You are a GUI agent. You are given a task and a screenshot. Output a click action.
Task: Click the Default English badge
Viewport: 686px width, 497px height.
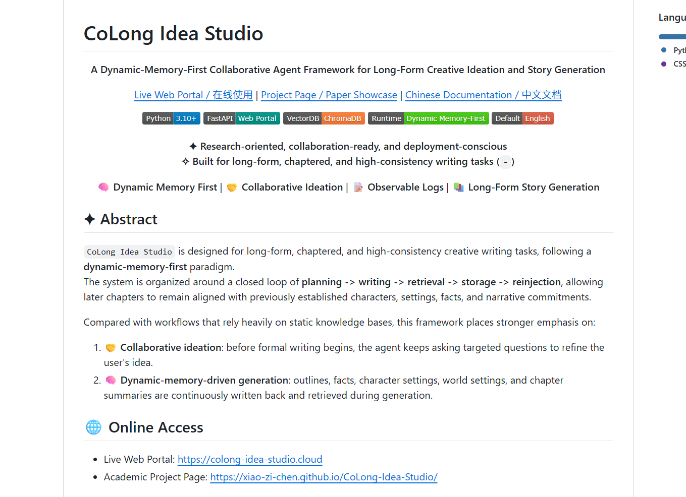tap(522, 118)
